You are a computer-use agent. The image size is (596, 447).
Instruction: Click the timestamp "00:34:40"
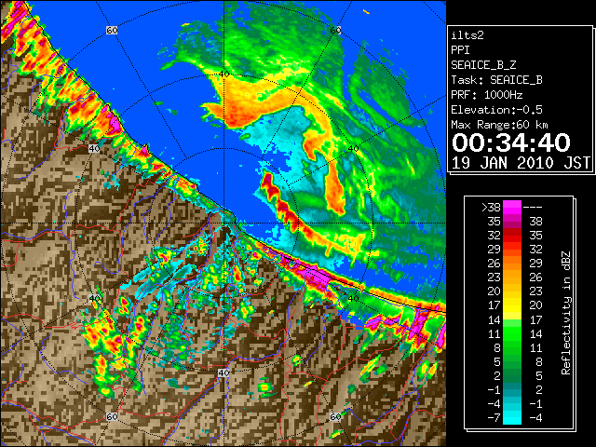click(x=511, y=142)
